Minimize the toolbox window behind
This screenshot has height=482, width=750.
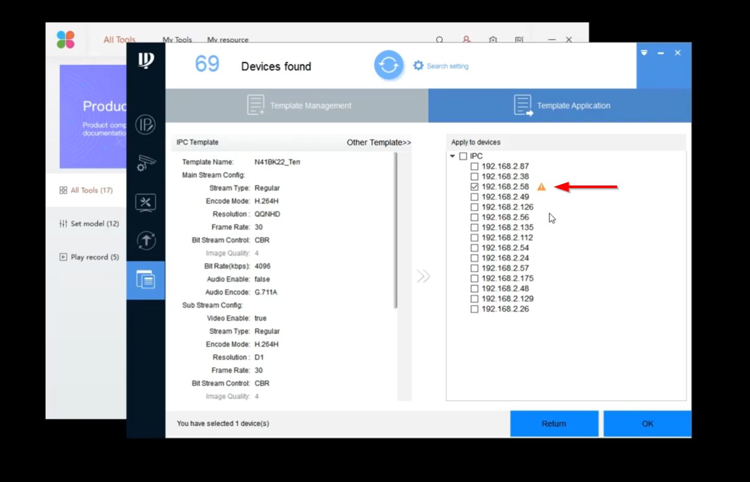coord(552,40)
